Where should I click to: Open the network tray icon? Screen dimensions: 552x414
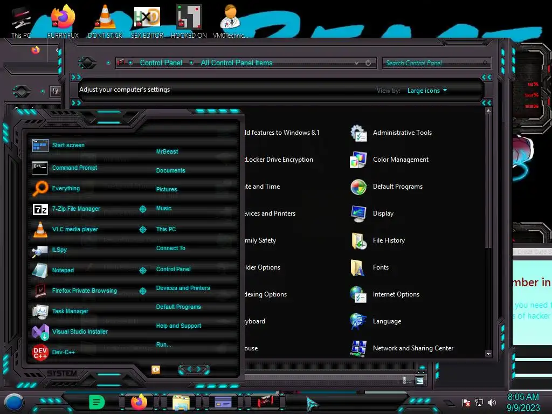click(479, 402)
